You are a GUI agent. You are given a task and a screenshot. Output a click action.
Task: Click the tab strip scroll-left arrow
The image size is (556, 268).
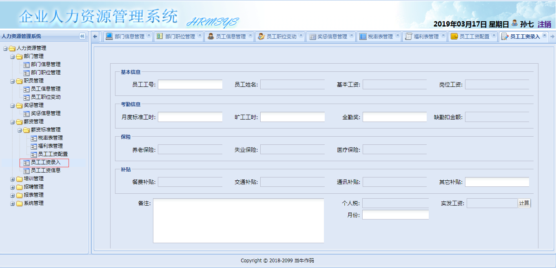click(95, 36)
